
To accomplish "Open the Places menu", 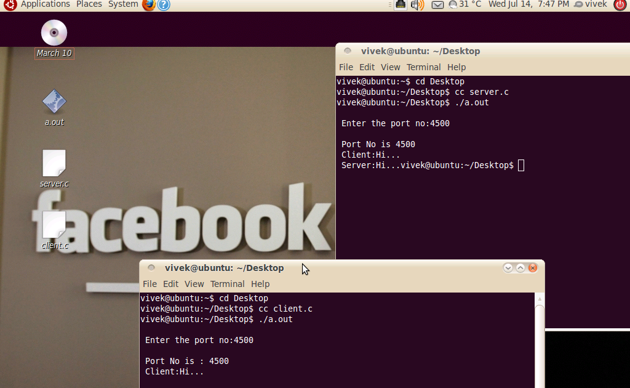I will (89, 4).
